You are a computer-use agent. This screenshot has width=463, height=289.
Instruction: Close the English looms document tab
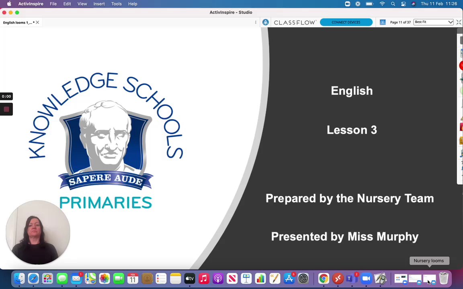(37, 22)
